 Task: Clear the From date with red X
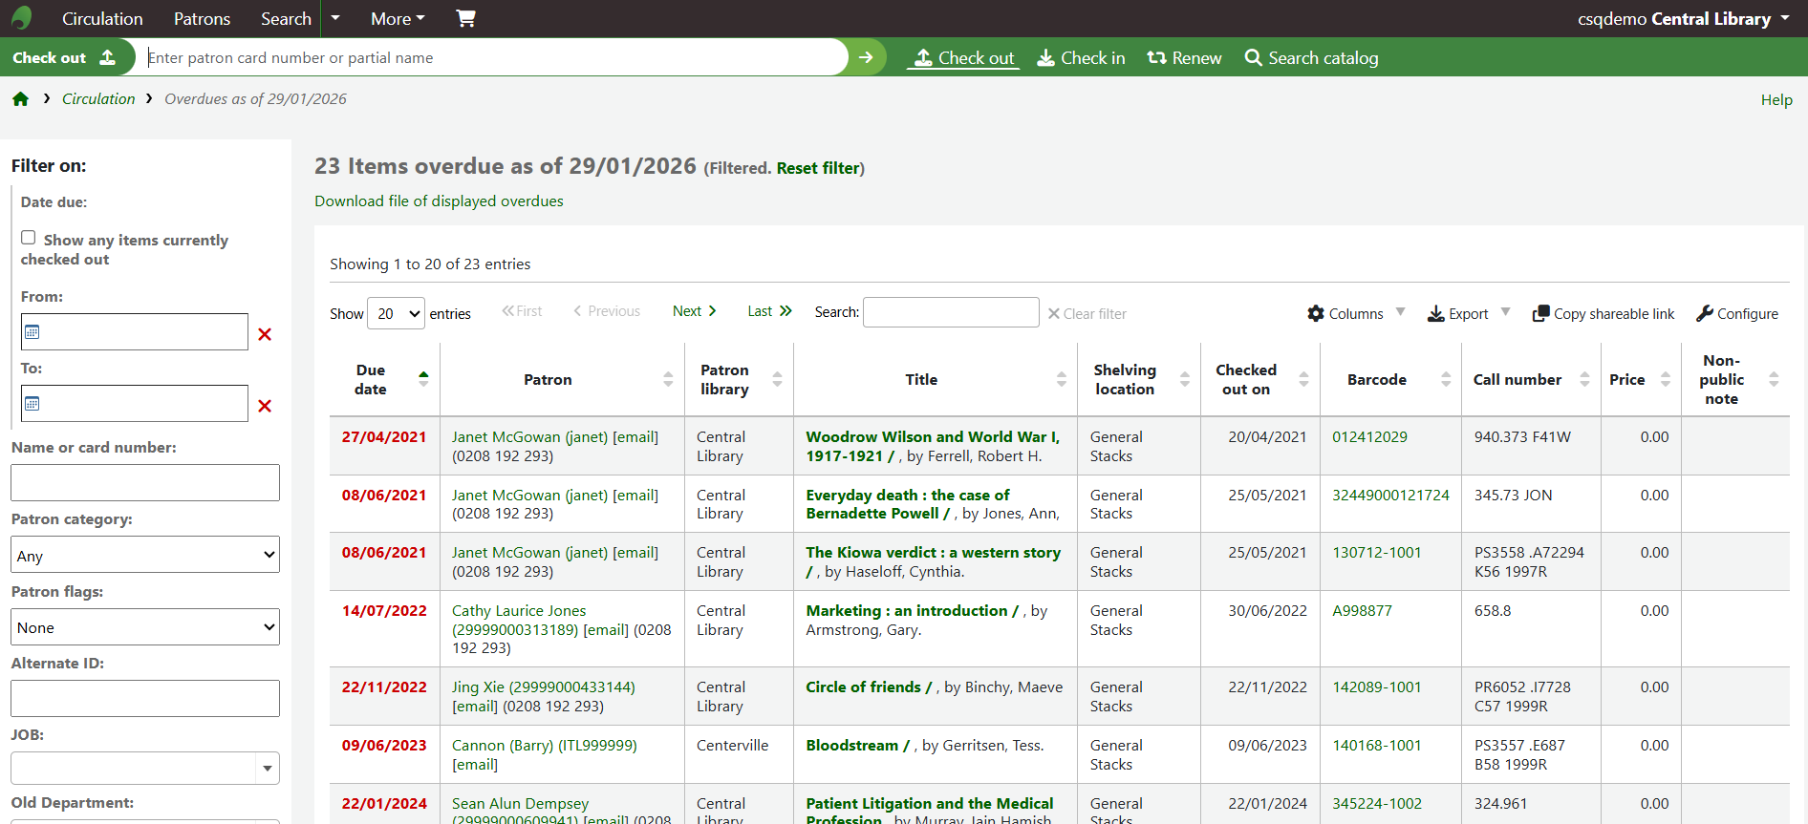[265, 334]
